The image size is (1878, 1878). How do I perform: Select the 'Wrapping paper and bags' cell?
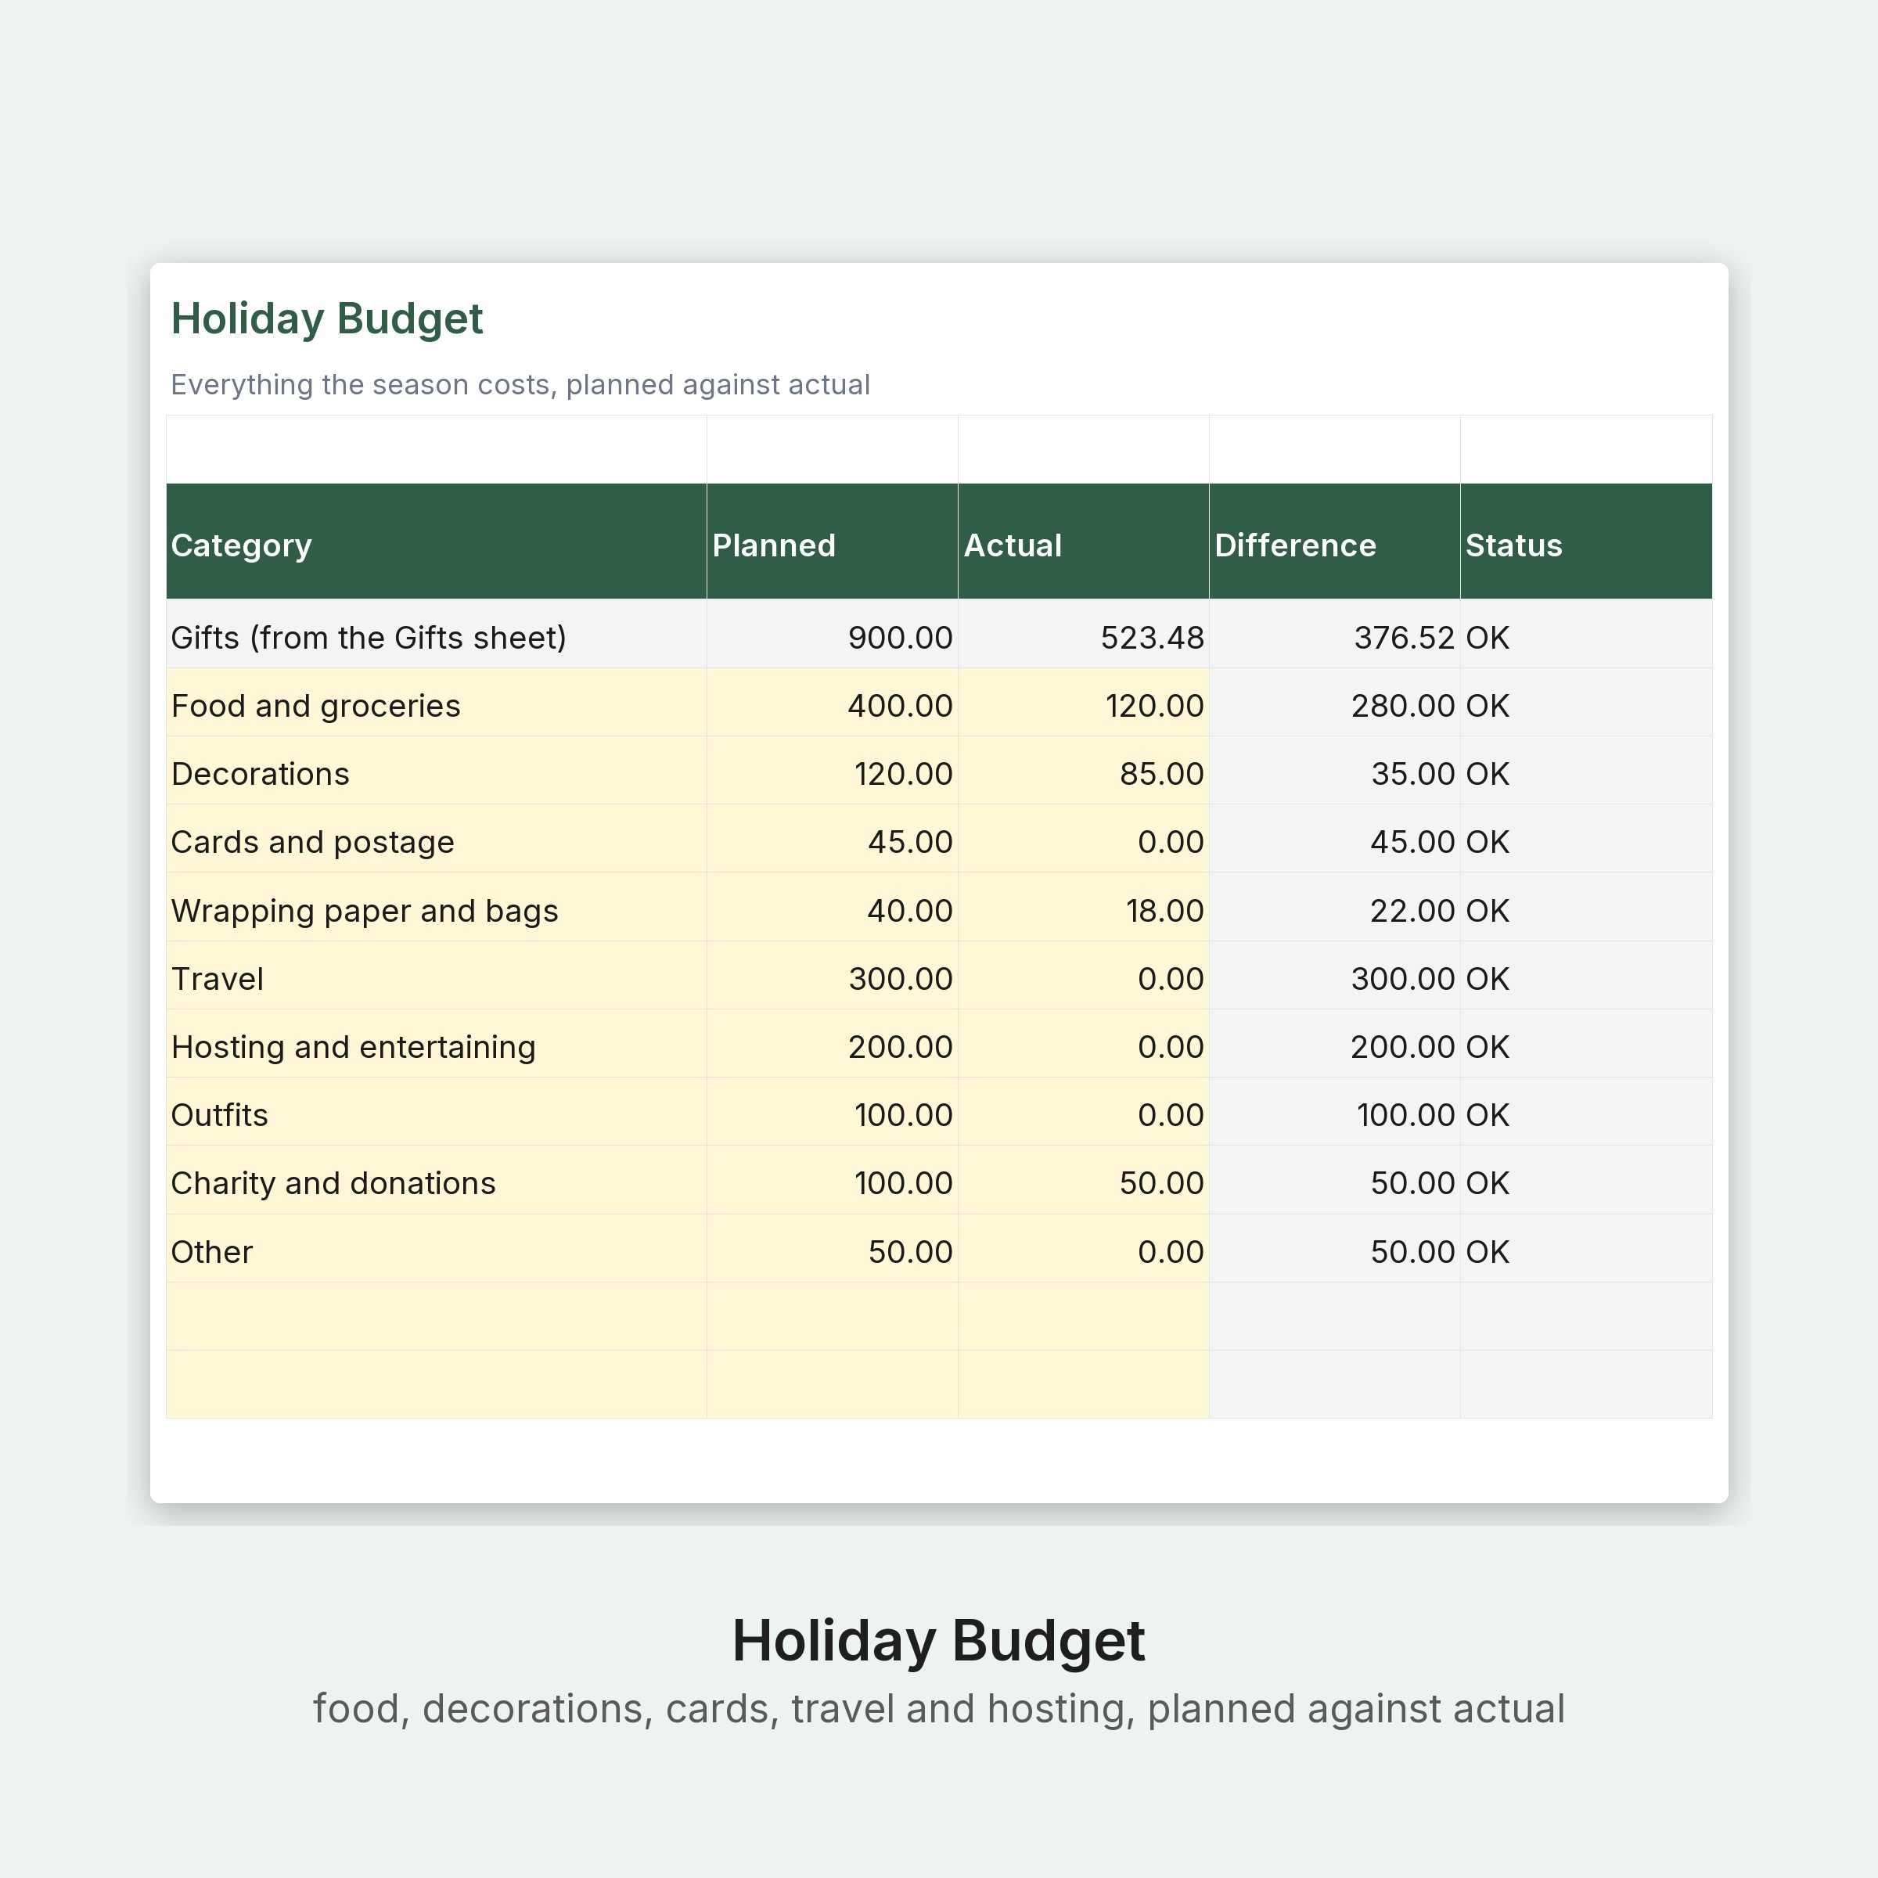437,907
